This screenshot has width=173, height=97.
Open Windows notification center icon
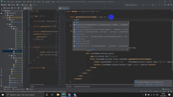(169, 95)
